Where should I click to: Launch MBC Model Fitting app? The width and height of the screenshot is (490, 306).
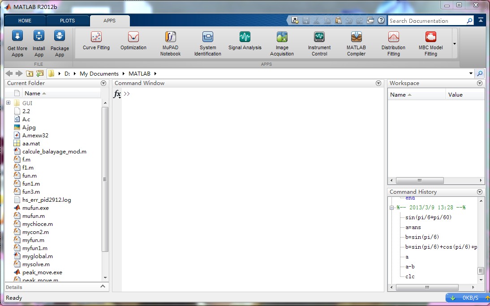tap(430, 43)
